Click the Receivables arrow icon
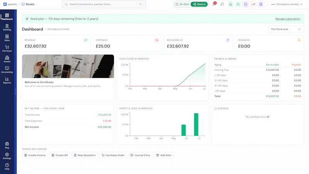 [x=228, y=40]
